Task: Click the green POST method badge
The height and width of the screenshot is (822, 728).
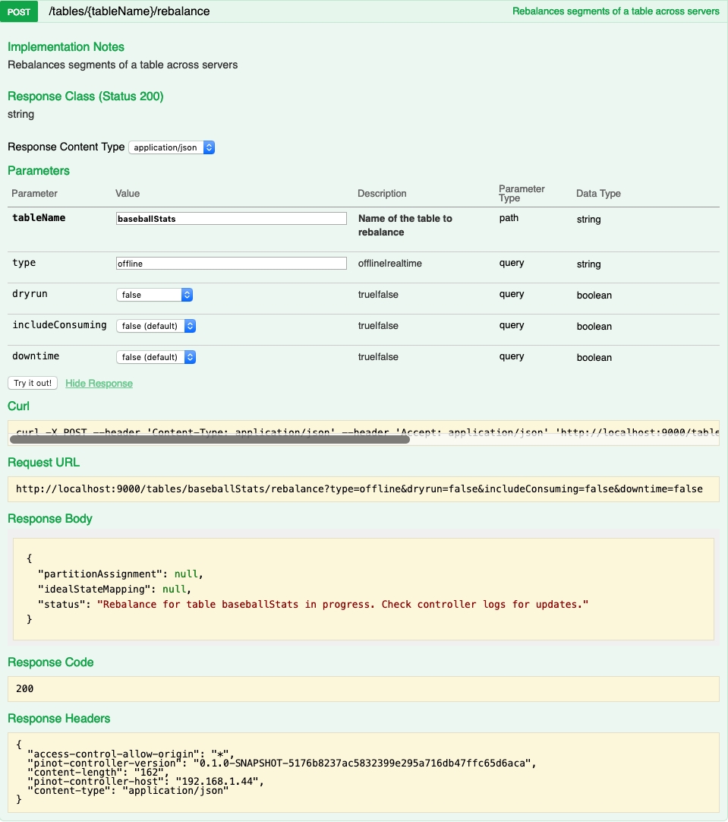Action: click(19, 12)
